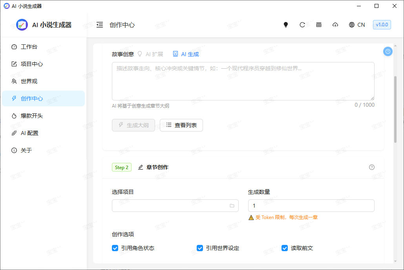The width and height of the screenshot is (404, 270).
Task: Click the 查看列表 button
Action: click(x=181, y=125)
